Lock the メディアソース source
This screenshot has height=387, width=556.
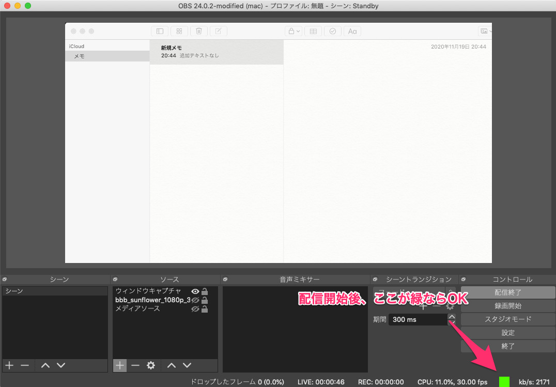click(205, 309)
